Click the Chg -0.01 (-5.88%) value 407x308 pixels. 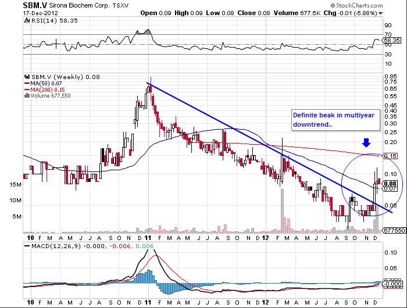[350, 13]
